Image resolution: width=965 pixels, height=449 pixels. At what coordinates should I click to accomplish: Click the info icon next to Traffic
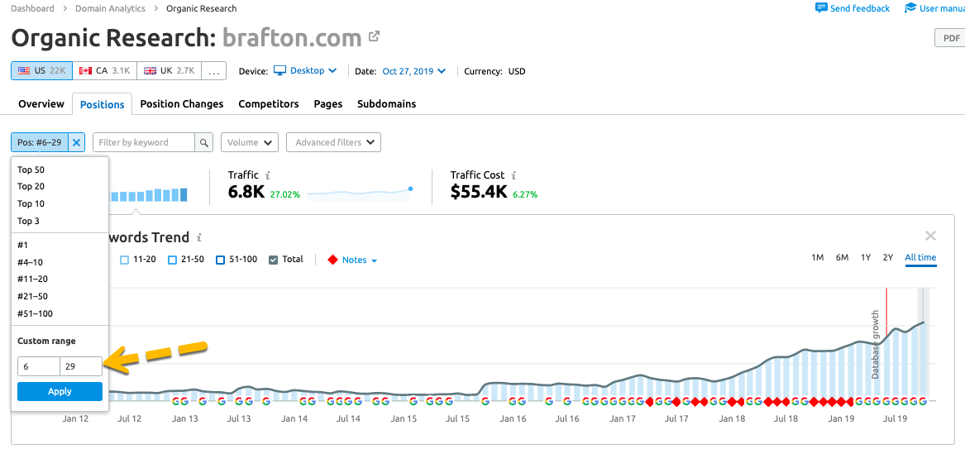(x=268, y=175)
